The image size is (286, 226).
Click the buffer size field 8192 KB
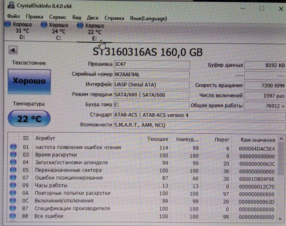pos(265,65)
